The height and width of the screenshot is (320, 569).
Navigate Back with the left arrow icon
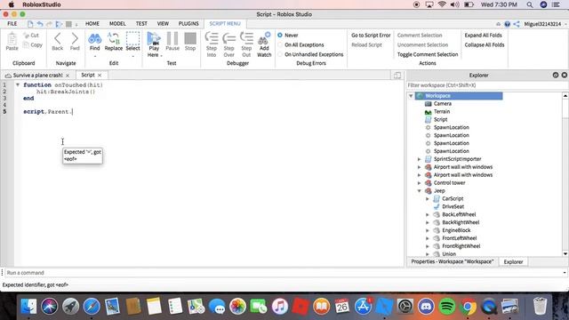[57, 38]
